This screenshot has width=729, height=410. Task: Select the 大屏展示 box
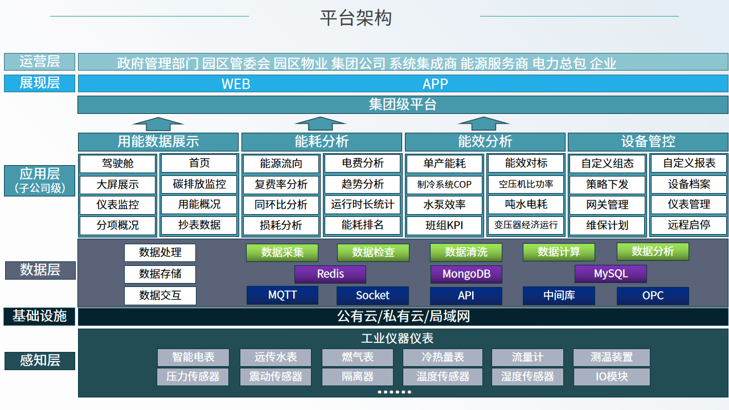click(118, 184)
